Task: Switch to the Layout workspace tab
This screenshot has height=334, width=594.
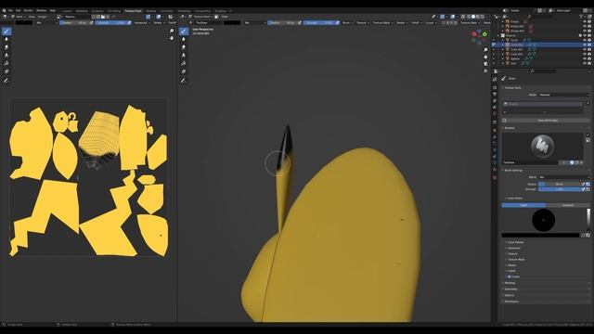Action: [x=68, y=11]
